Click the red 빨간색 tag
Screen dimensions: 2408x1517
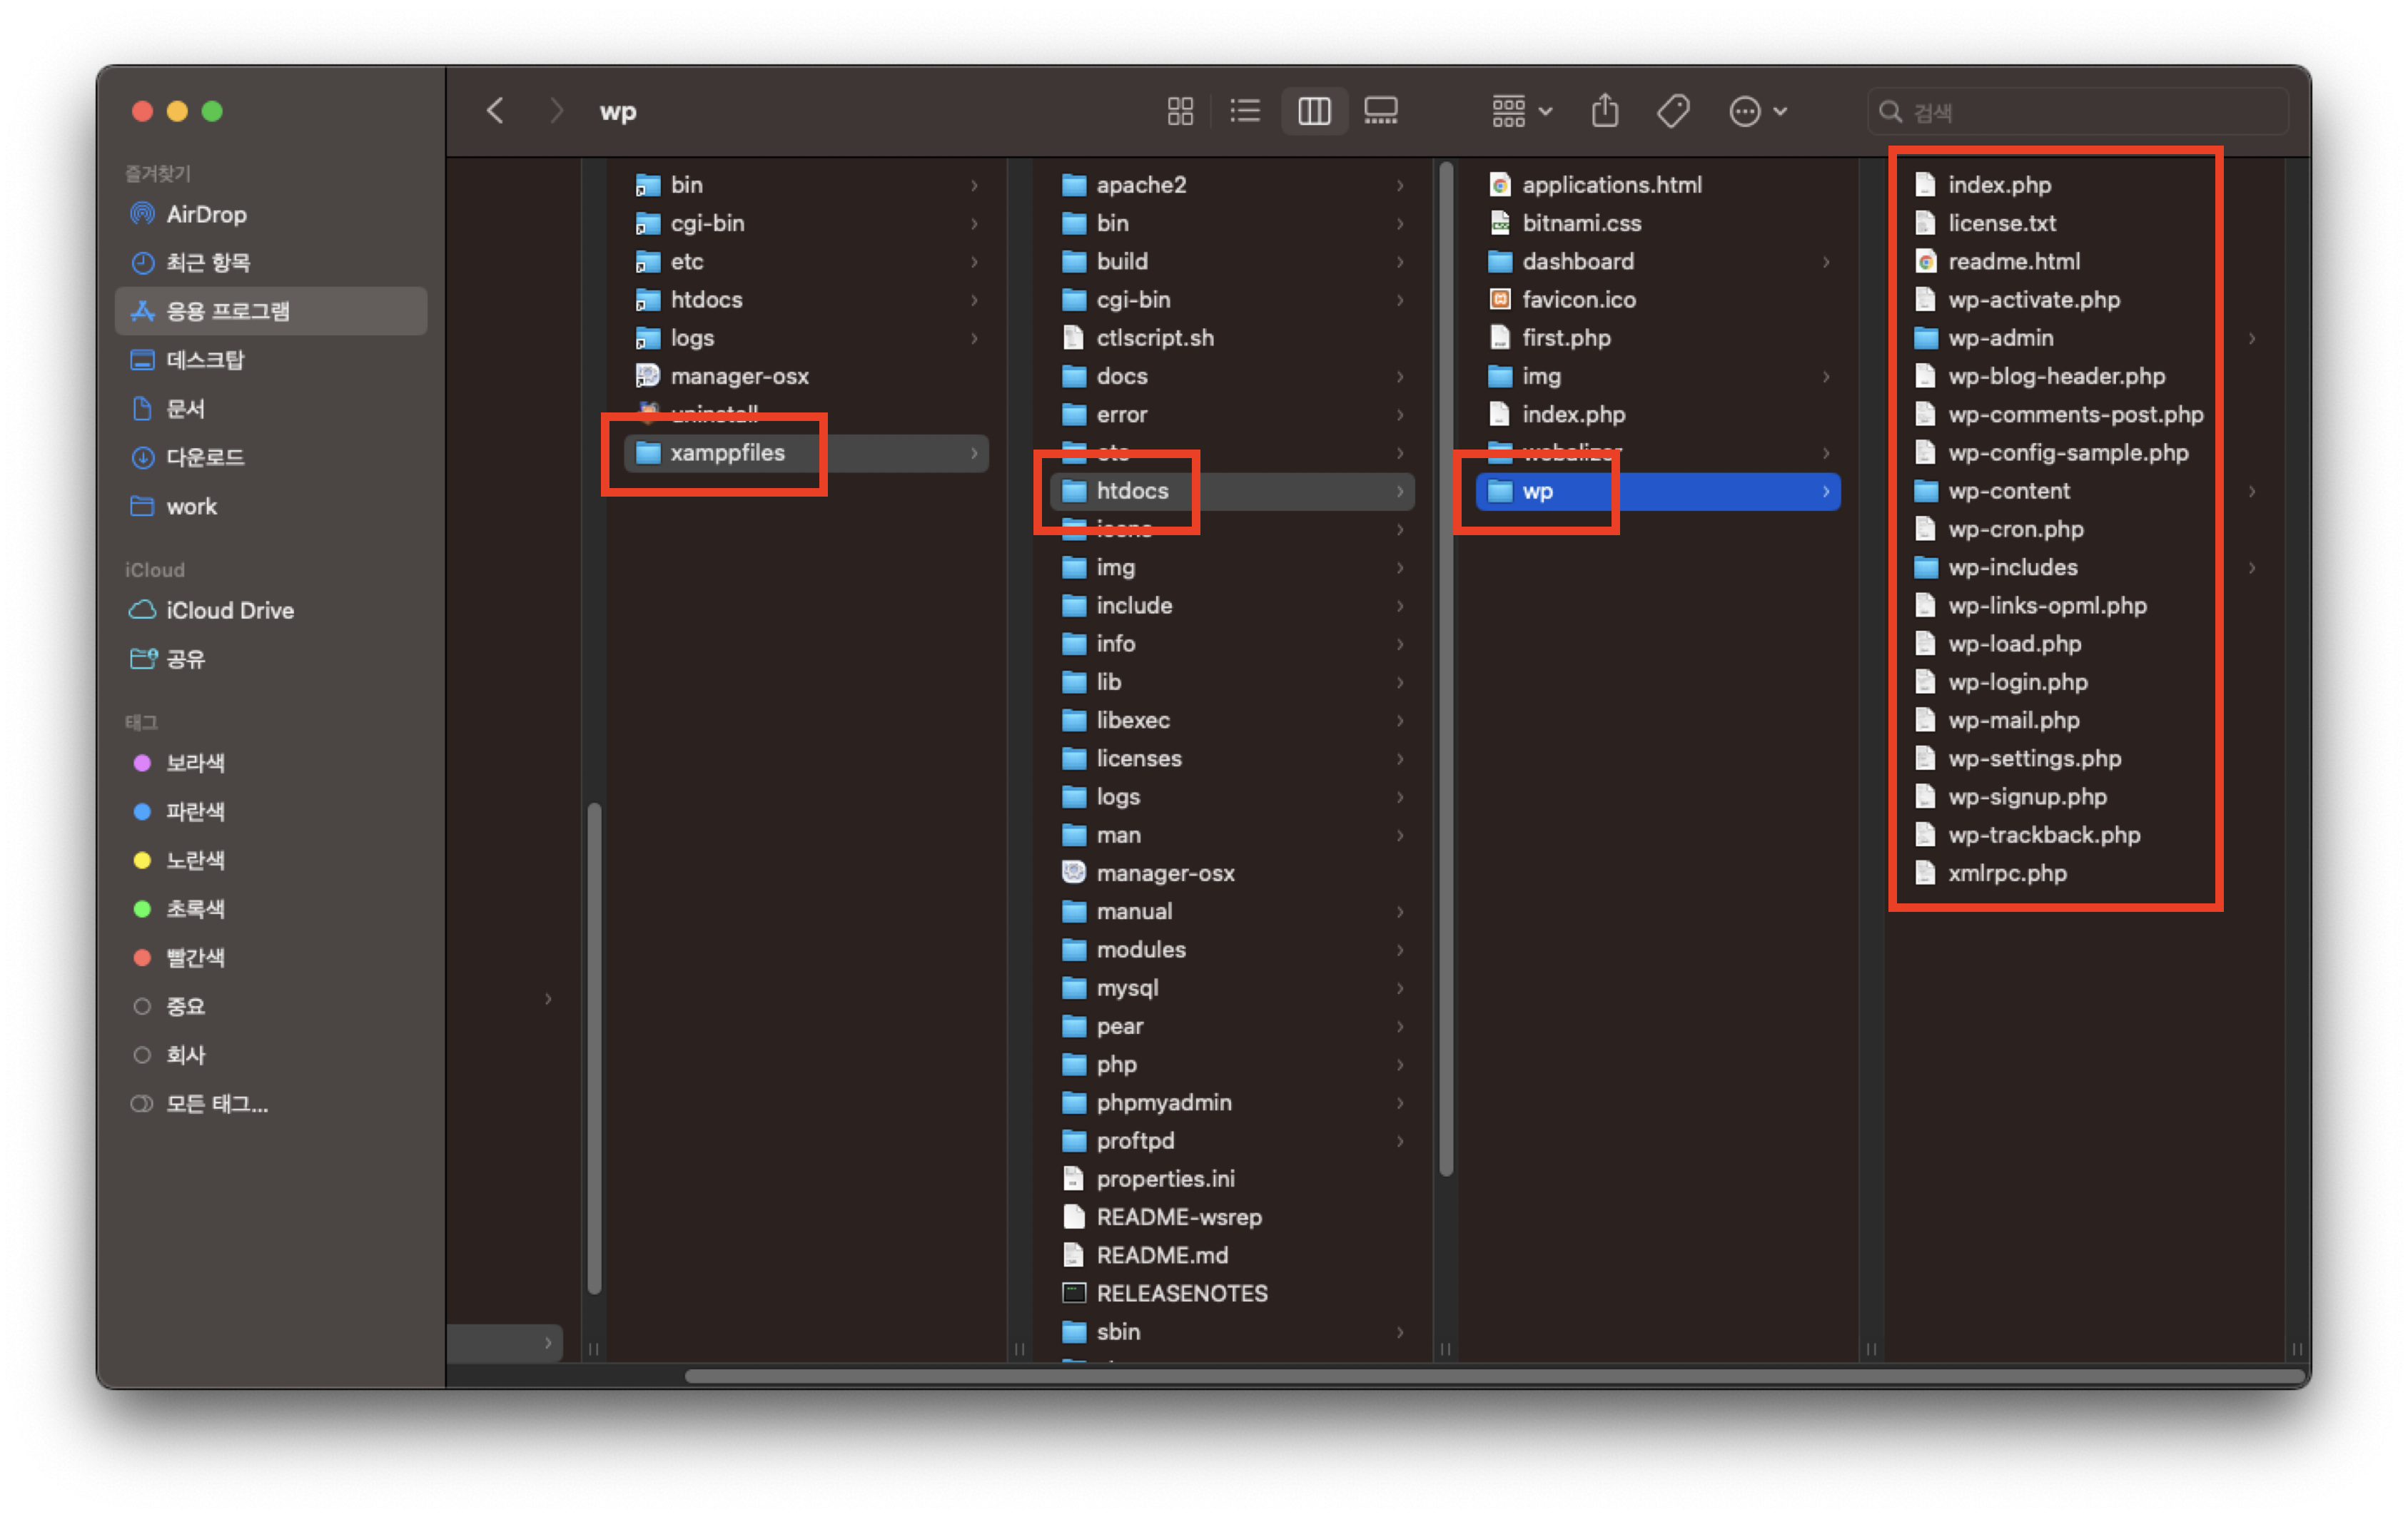tap(195, 957)
